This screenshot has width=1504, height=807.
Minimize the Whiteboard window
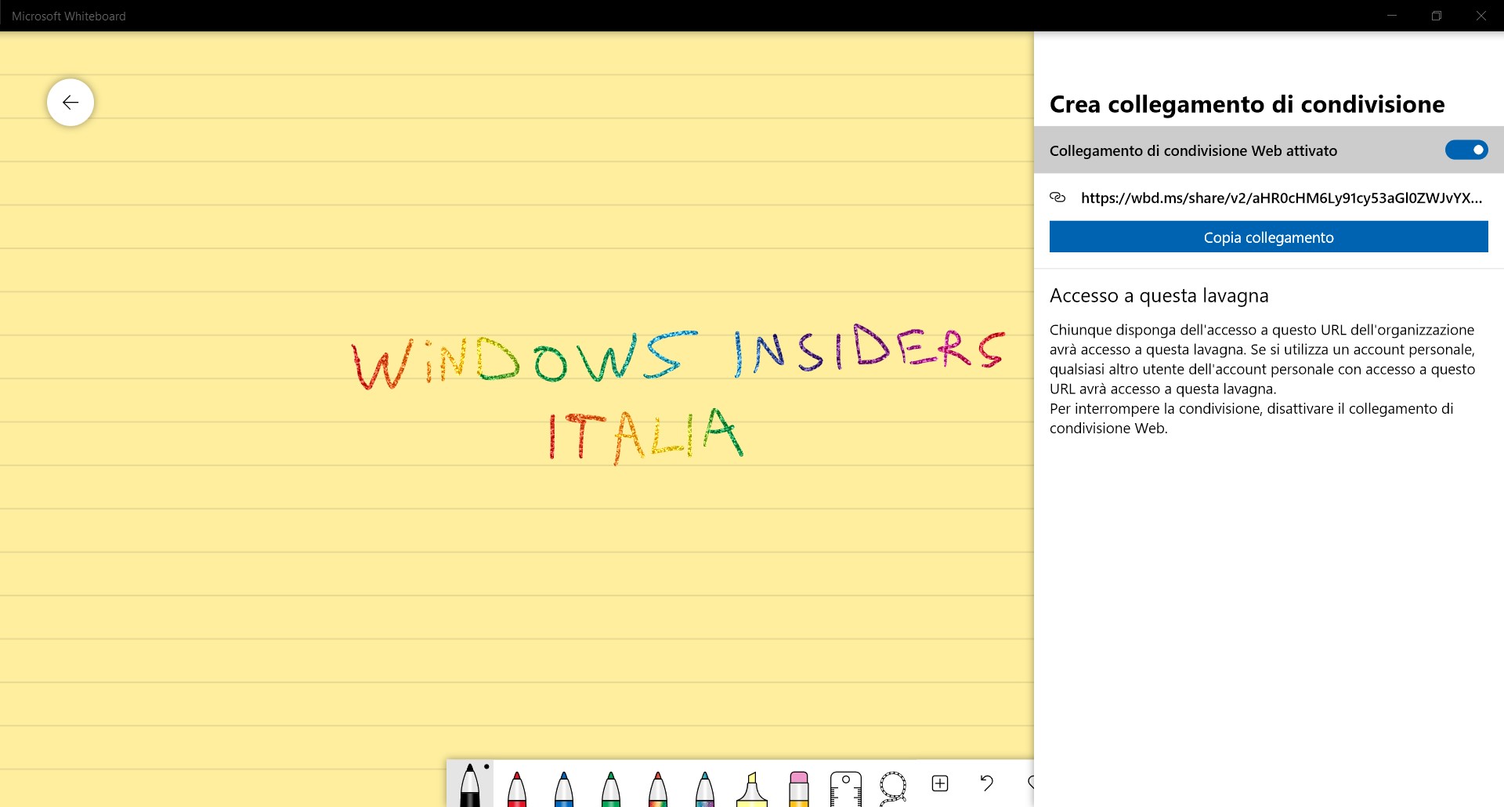click(1392, 16)
